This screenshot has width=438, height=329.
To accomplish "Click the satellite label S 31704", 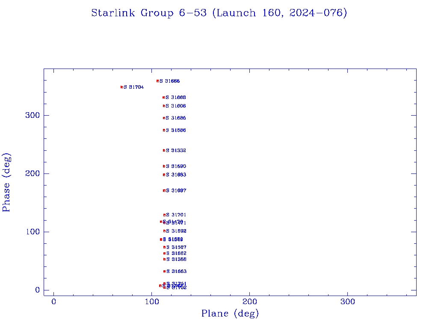I will point(134,87).
